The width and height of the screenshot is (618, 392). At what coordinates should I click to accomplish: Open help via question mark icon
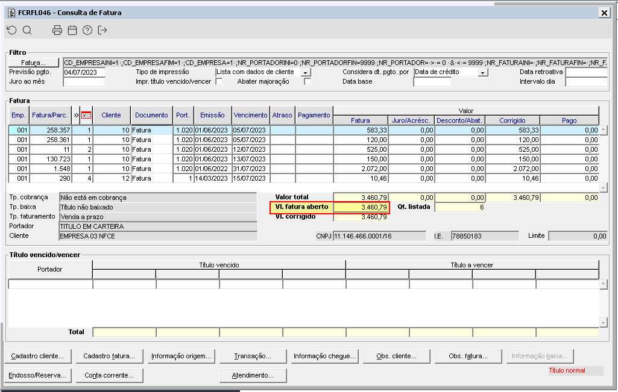[87, 30]
